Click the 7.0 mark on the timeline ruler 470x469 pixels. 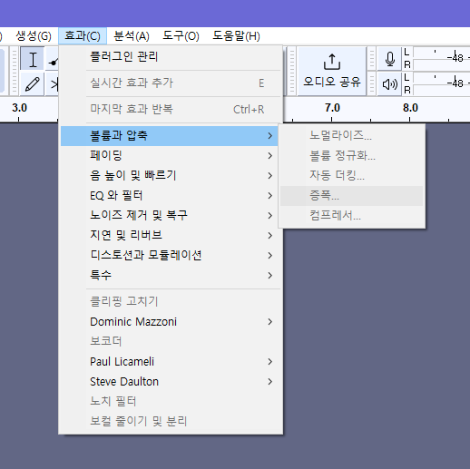pos(332,108)
